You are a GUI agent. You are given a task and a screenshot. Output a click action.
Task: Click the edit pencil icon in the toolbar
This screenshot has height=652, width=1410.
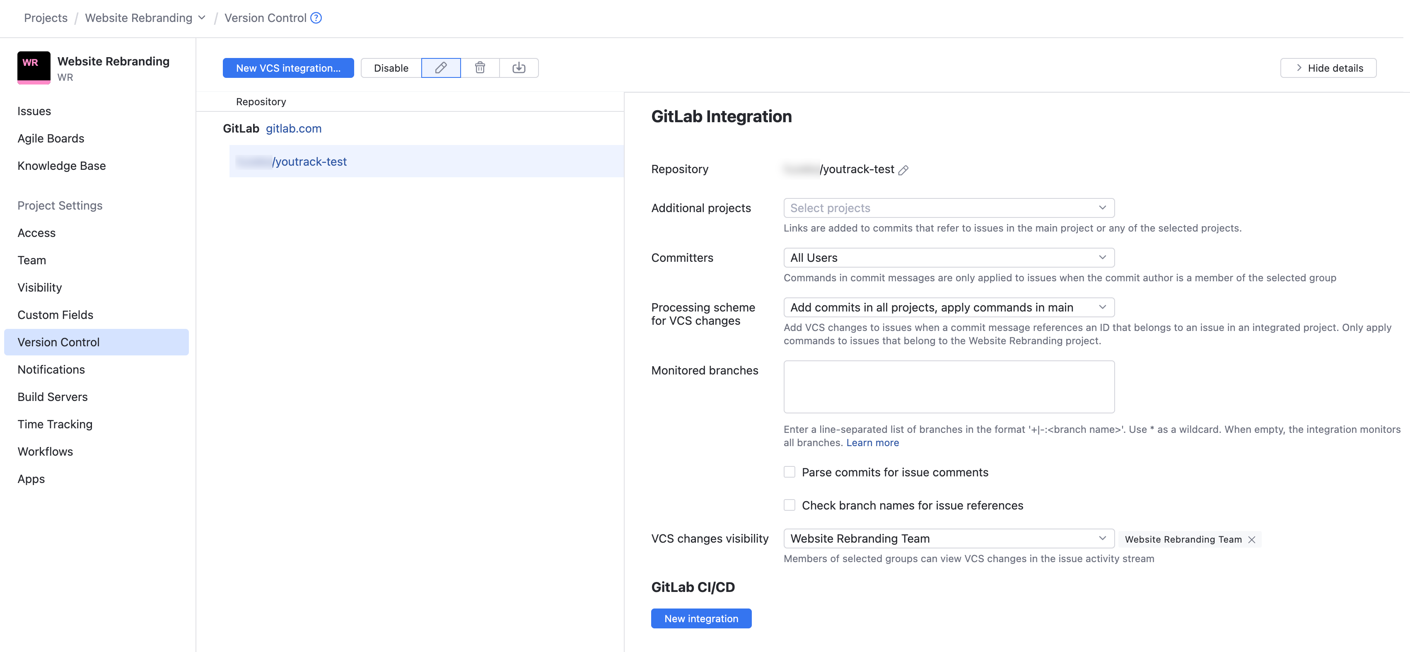[441, 68]
